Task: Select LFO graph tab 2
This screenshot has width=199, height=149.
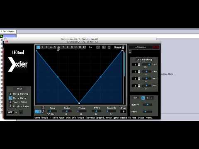Action: 42,47
